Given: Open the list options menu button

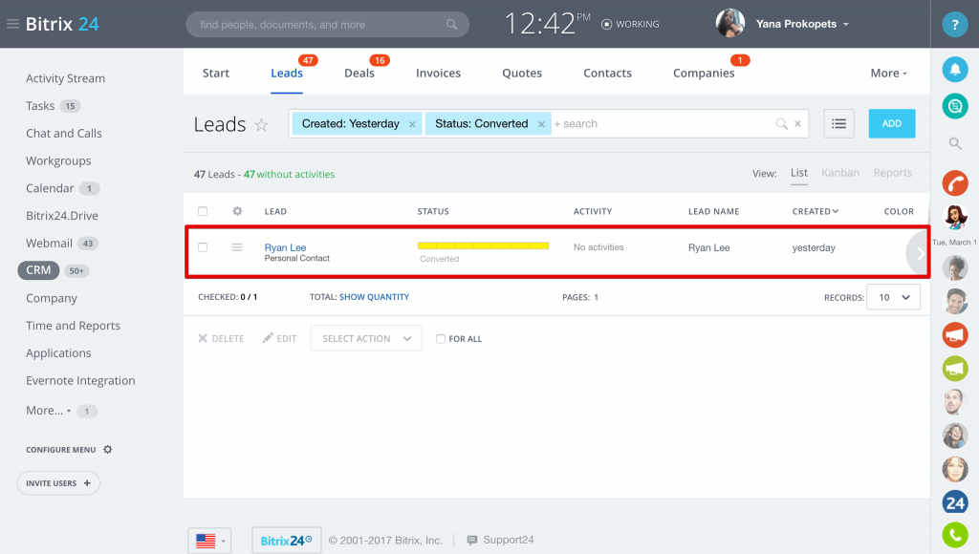Looking at the screenshot, I should [x=838, y=123].
